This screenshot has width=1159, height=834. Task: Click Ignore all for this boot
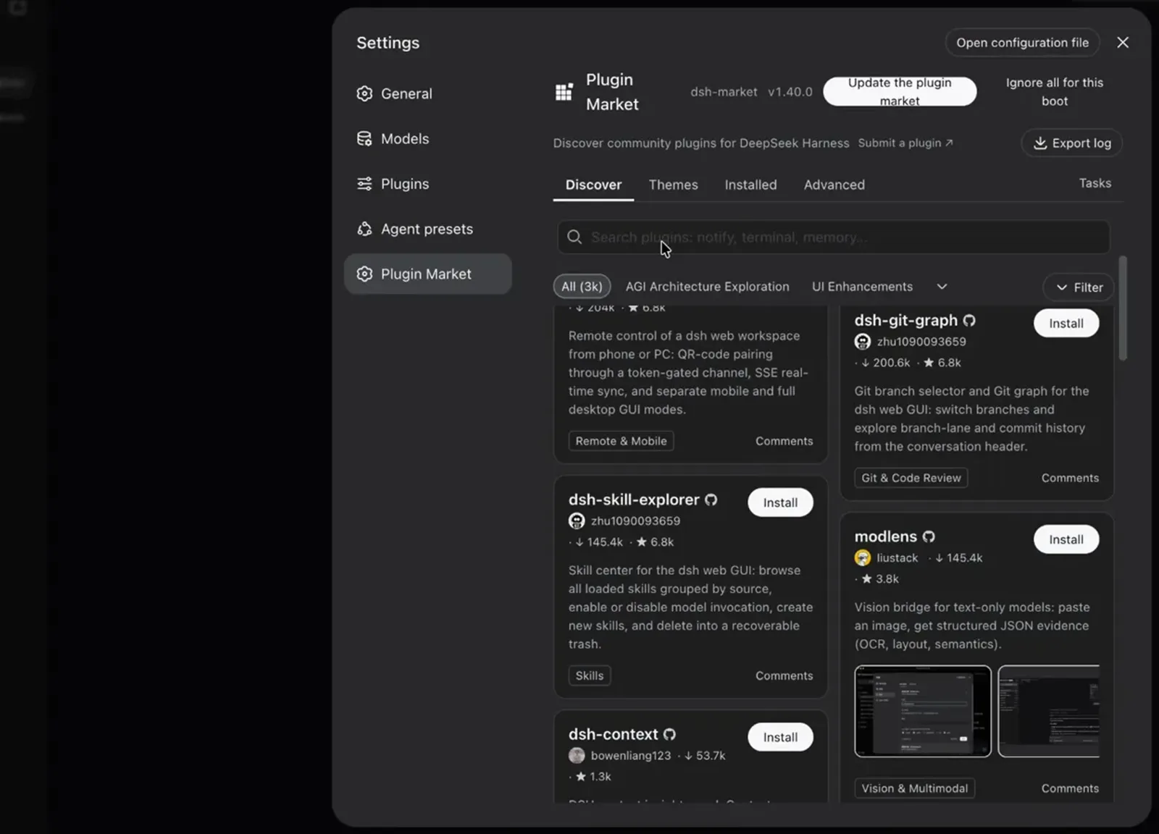pyautogui.click(x=1055, y=92)
